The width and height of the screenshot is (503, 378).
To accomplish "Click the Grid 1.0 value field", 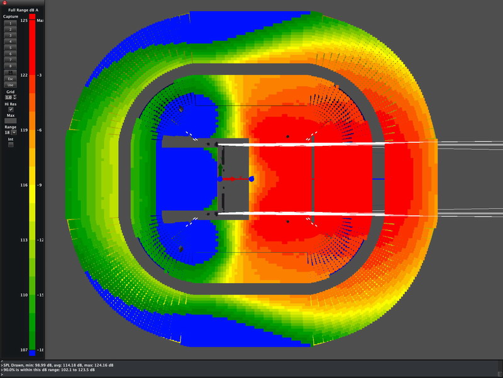I will [x=8, y=97].
